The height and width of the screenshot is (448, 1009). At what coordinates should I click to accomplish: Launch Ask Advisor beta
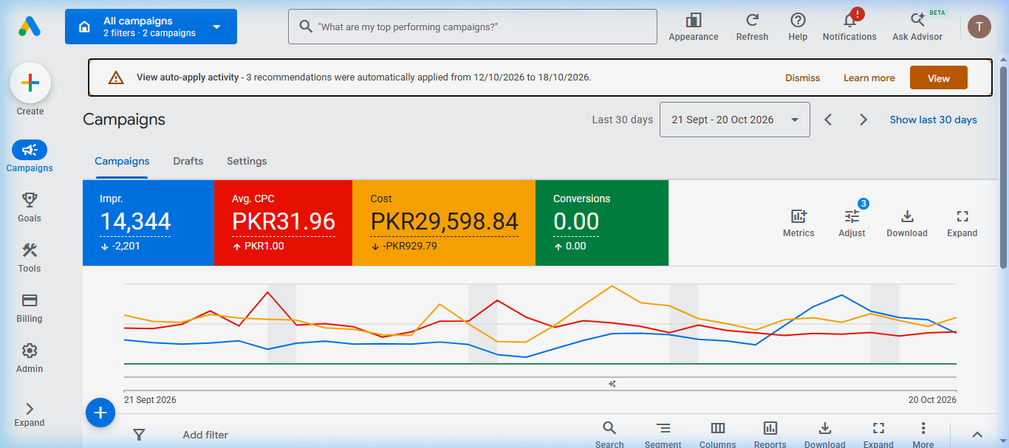tap(917, 27)
